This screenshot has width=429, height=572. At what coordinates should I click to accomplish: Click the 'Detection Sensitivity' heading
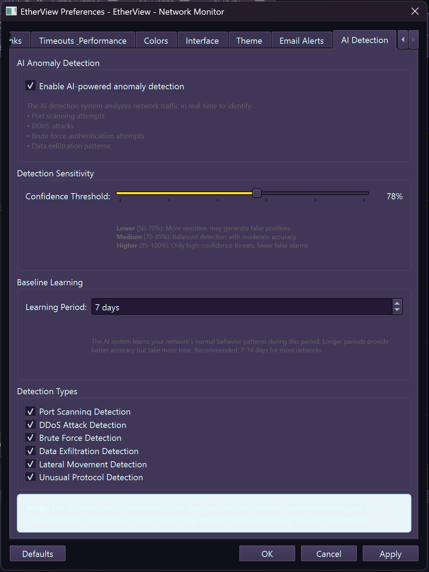point(56,173)
